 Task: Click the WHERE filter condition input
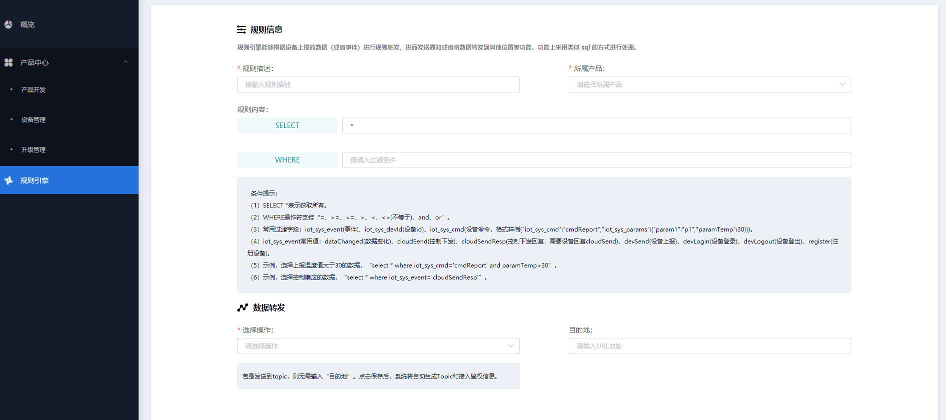(x=596, y=160)
